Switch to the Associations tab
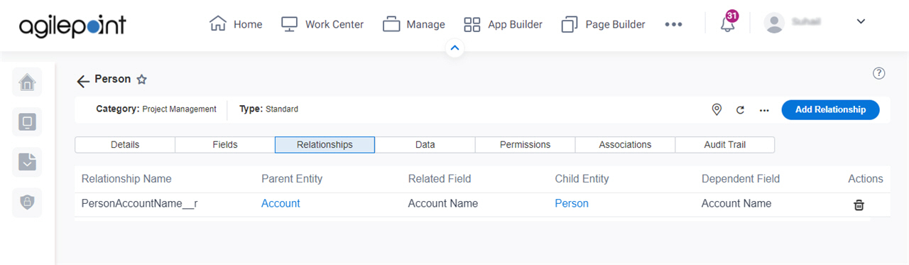The image size is (909, 265). [x=625, y=144]
